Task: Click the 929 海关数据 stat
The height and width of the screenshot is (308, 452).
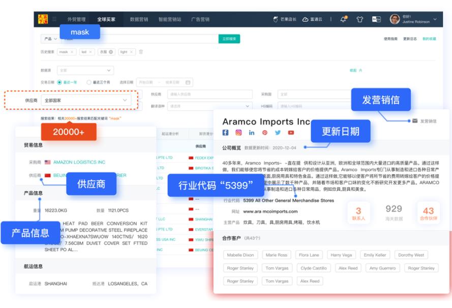Action: 394,212
